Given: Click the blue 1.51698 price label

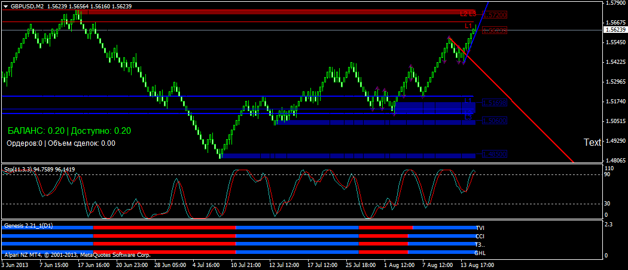Looking at the screenshot, I should click(495, 103).
